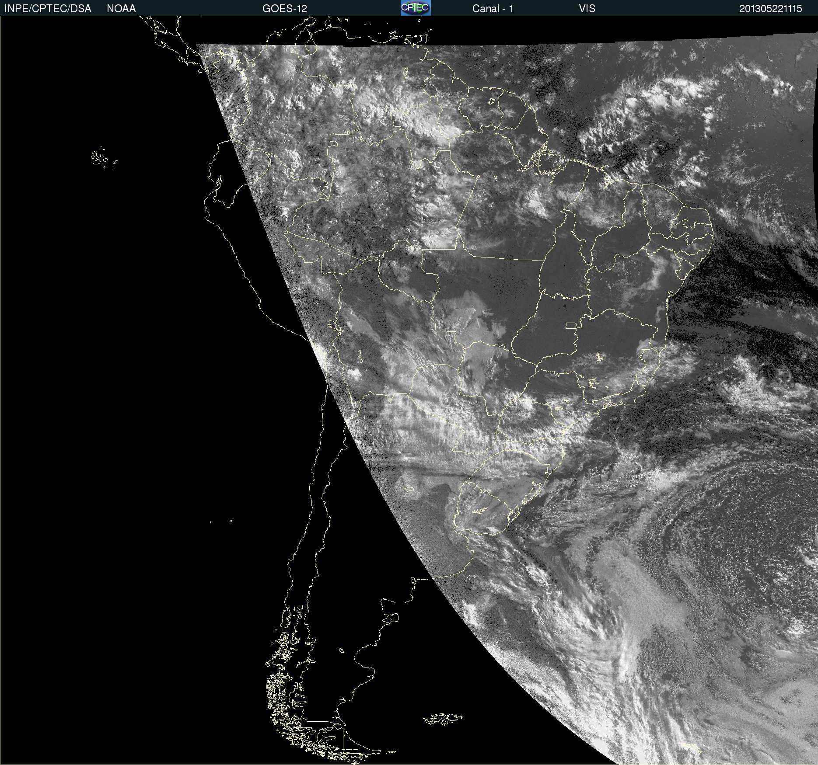Click the Canal - 1 label

[x=493, y=9]
